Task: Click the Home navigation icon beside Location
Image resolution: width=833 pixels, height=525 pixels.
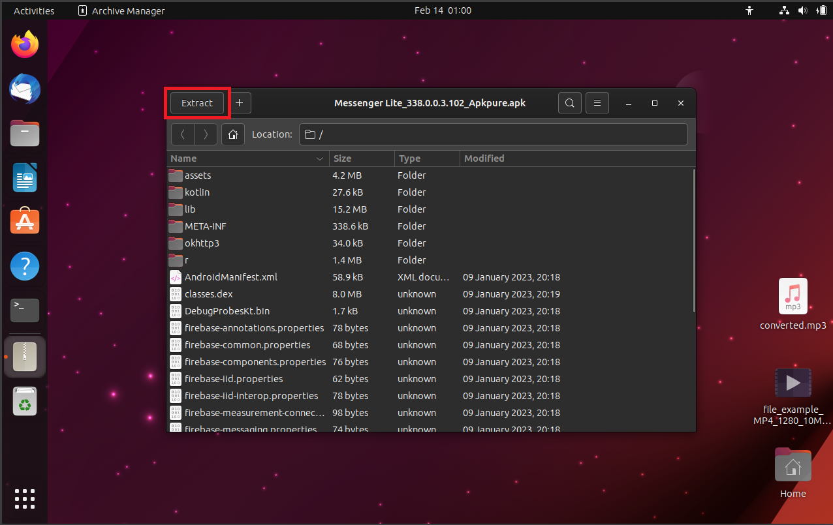Action: 232,134
